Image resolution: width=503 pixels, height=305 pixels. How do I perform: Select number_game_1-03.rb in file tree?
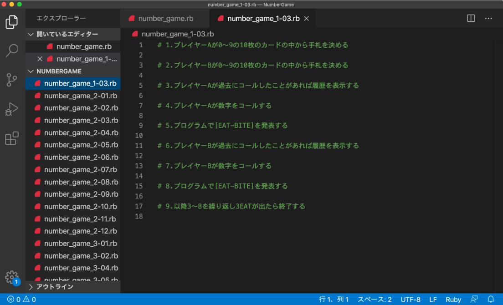pyautogui.click(x=73, y=83)
